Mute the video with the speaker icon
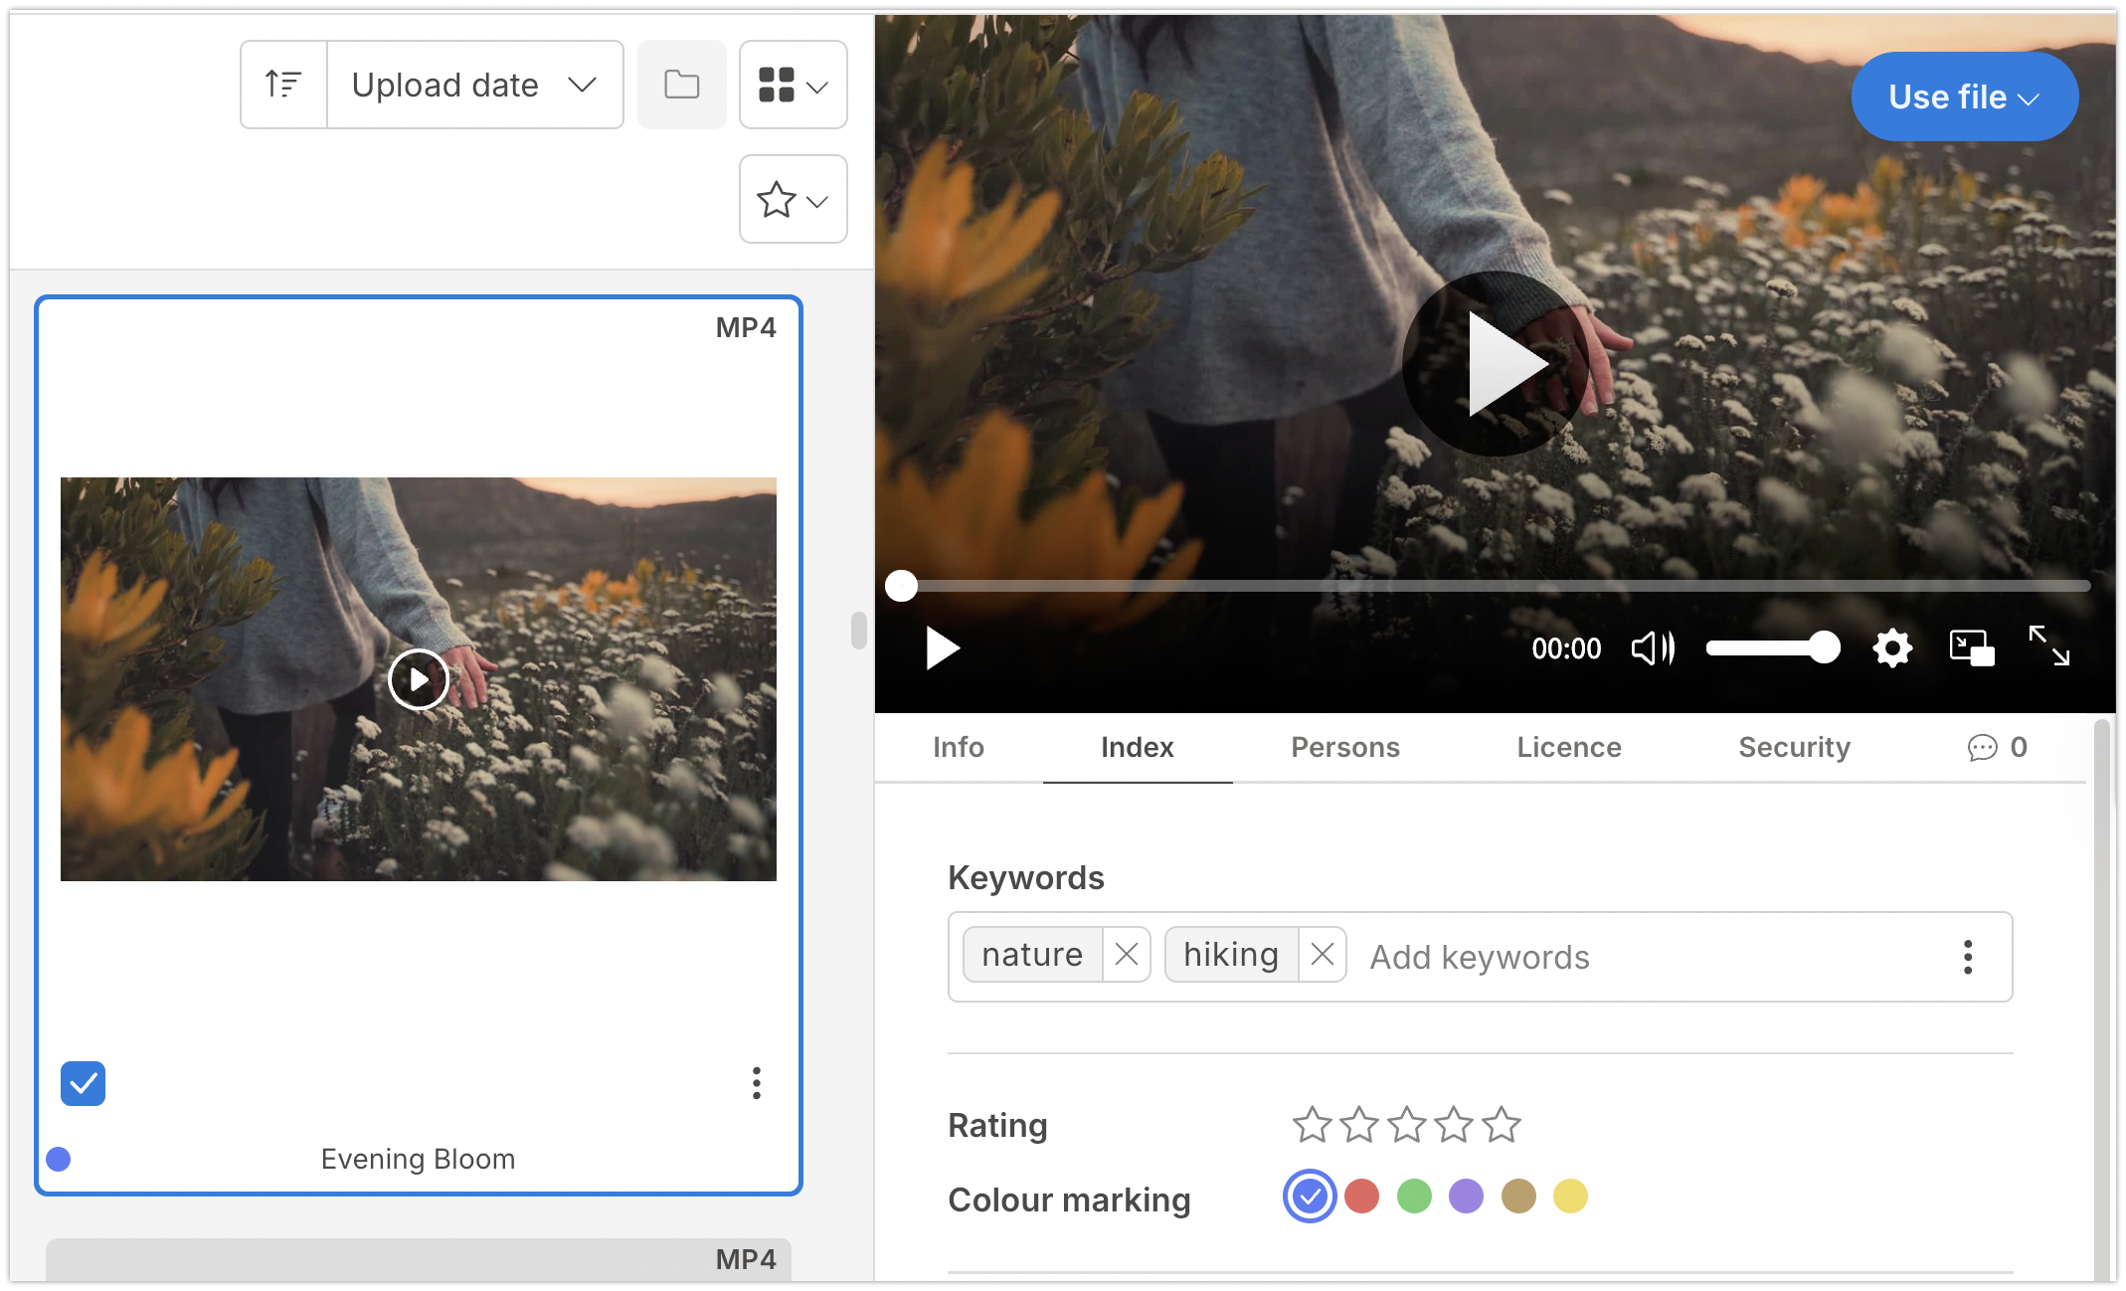The width and height of the screenshot is (2126, 1291). 1652,648
